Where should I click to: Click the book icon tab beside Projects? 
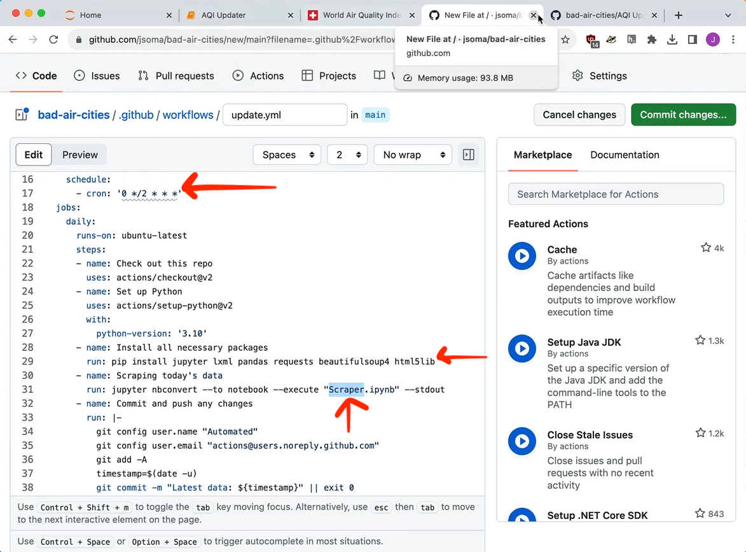(380, 76)
